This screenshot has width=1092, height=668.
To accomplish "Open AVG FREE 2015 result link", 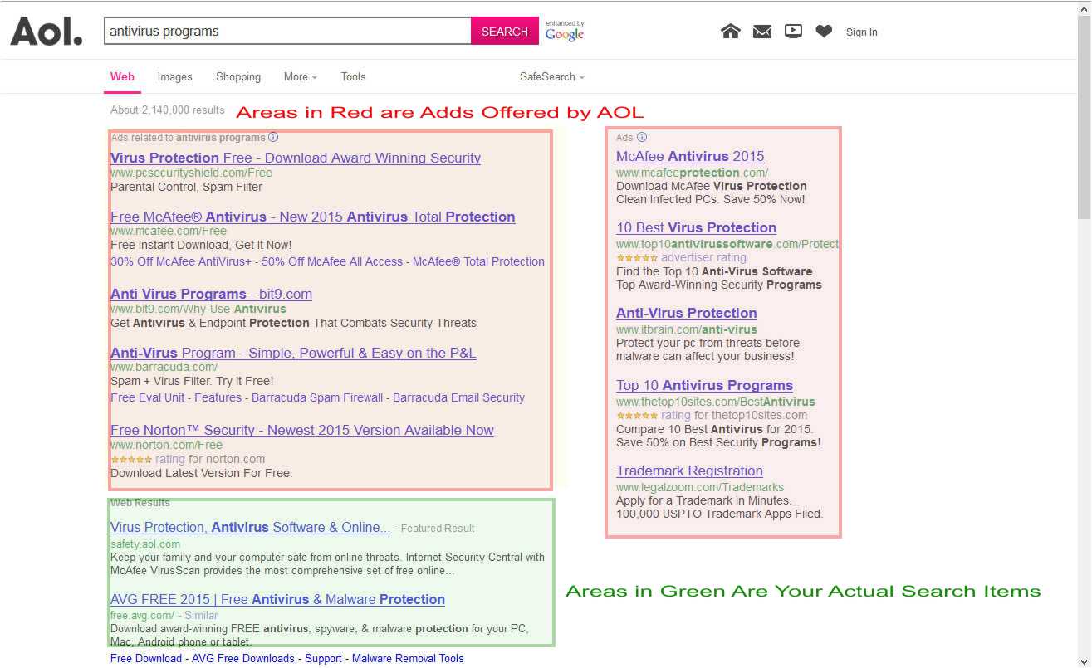I will click(277, 599).
